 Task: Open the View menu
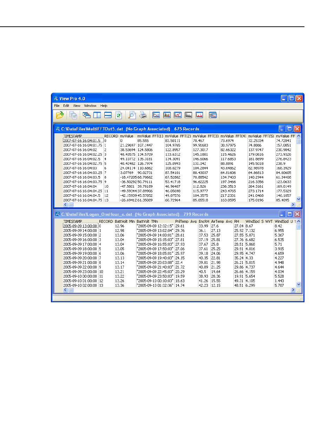point(77,105)
